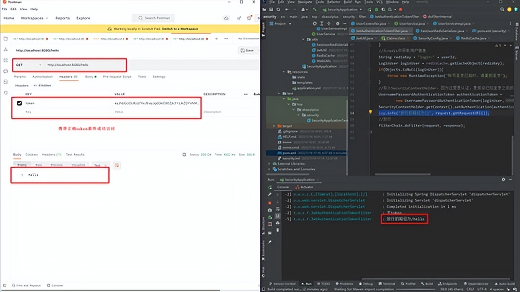Click IntelliJ Debug bug icon
520x292 pixels.
click(376, 9)
